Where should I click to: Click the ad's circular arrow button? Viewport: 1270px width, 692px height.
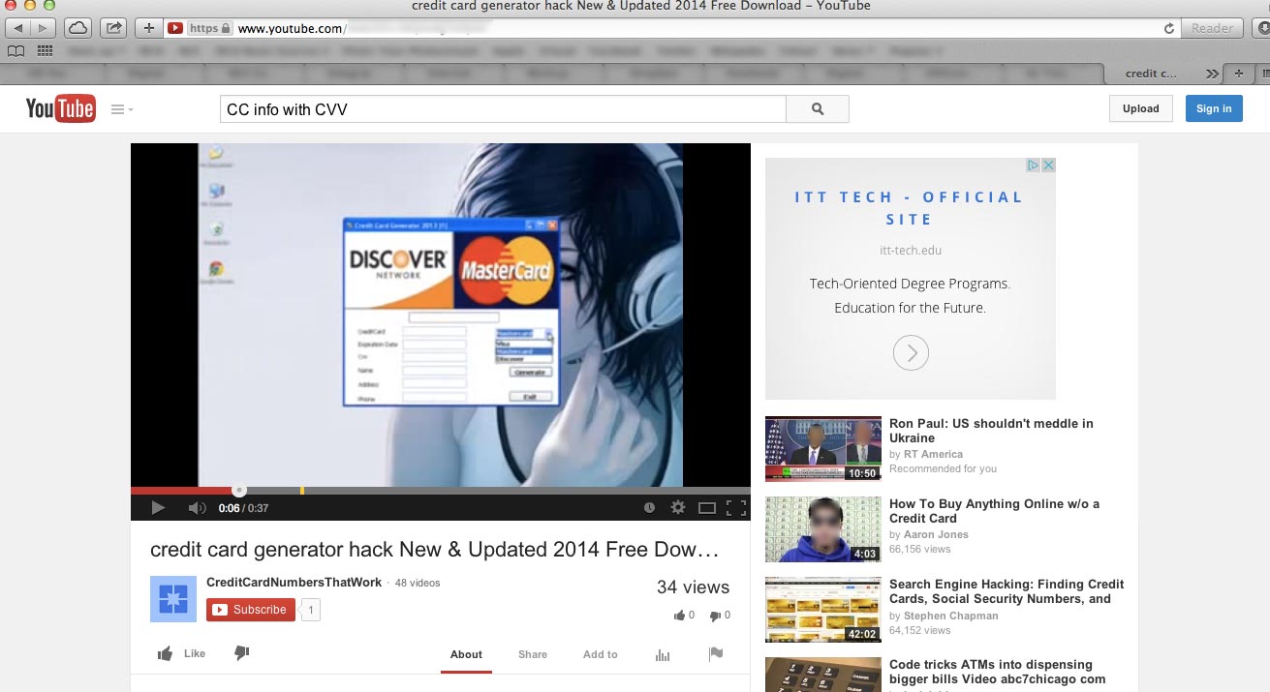(x=911, y=352)
